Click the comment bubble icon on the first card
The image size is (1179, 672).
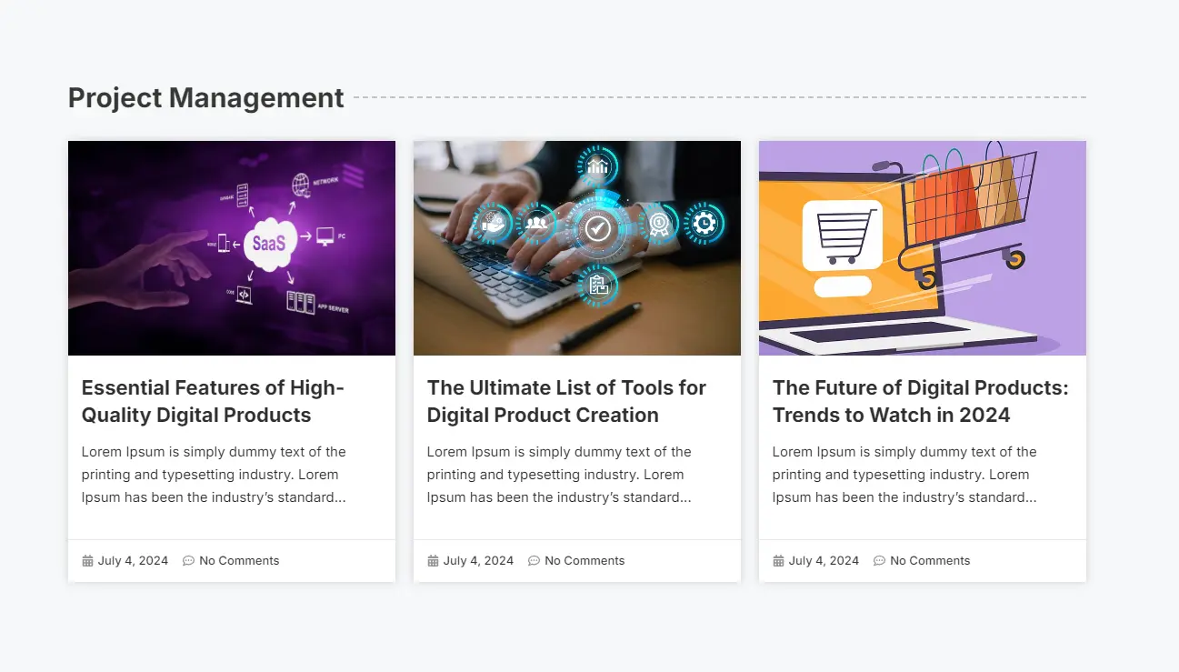pos(188,561)
